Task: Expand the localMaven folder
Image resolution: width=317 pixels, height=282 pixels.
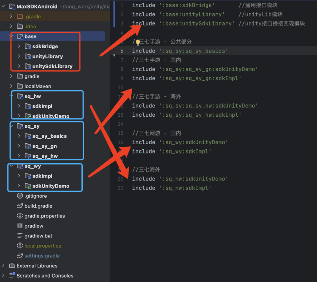Action: (x=11, y=86)
